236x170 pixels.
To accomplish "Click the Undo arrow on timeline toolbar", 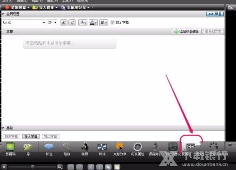I will coord(71,167).
